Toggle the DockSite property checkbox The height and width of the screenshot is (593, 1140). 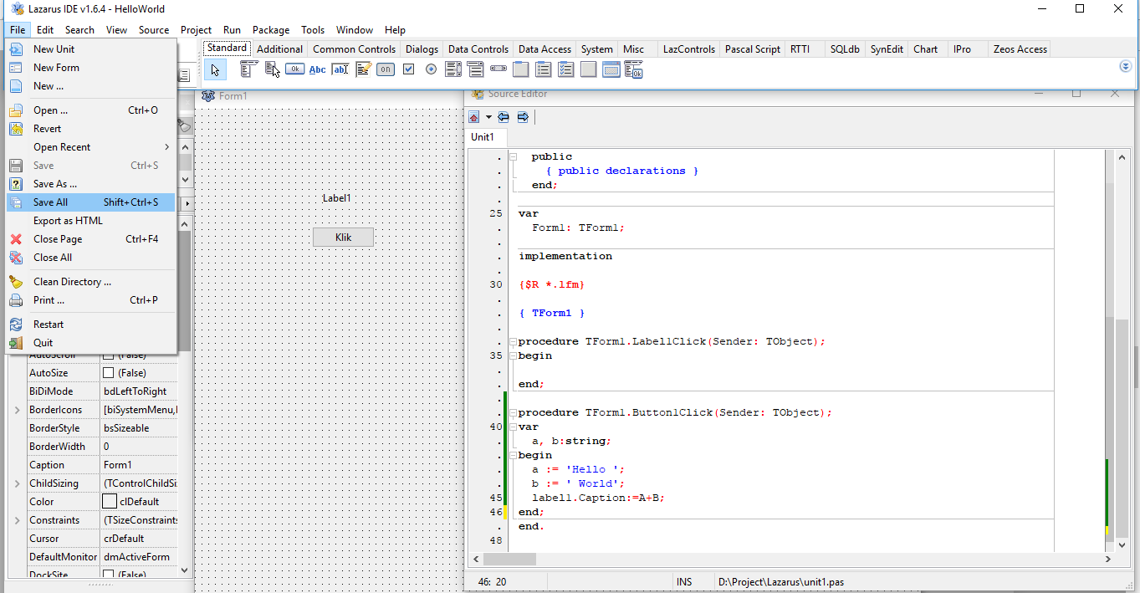[108, 575]
